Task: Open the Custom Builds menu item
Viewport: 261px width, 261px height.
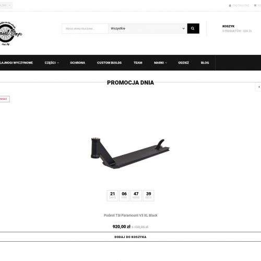Action: pos(109,63)
